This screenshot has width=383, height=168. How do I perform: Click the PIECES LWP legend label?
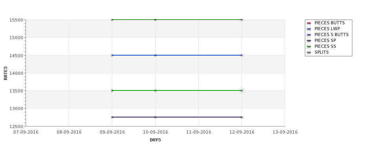tap(327, 29)
